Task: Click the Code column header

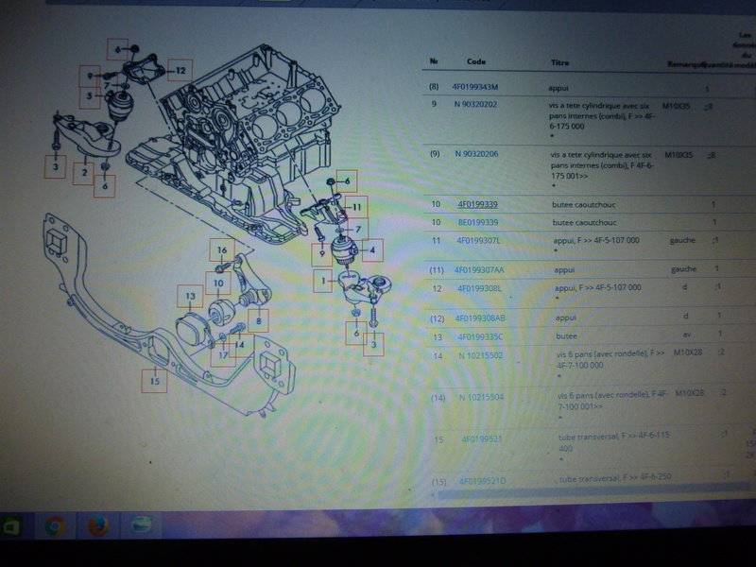Action: pyautogui.click(x=475, y=61)
